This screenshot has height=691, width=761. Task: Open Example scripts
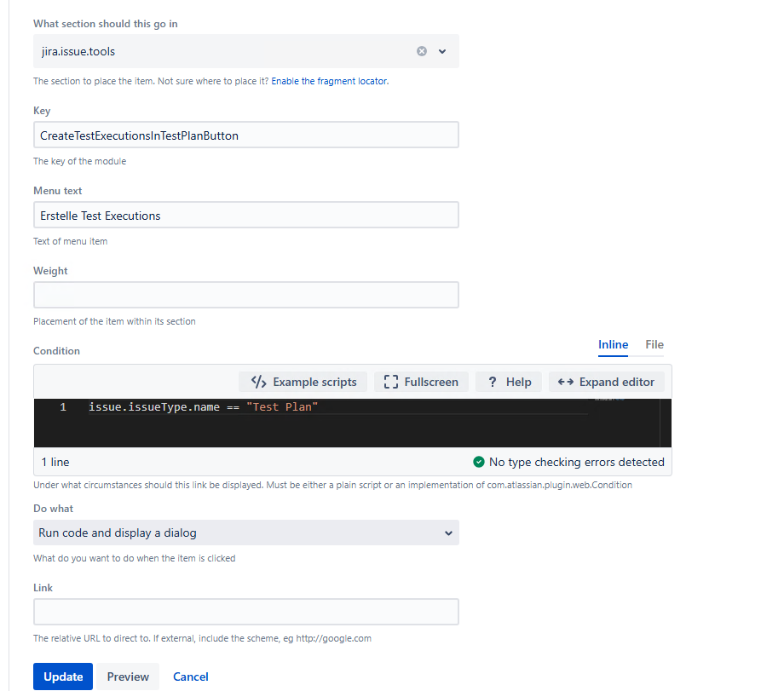click(303, 382)
